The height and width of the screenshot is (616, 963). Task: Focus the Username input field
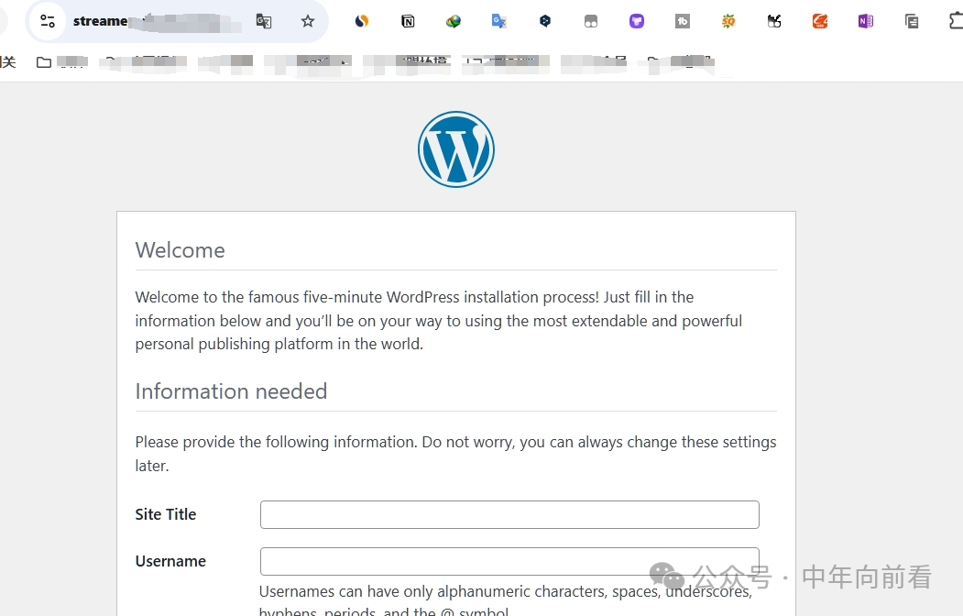[509, 561]
